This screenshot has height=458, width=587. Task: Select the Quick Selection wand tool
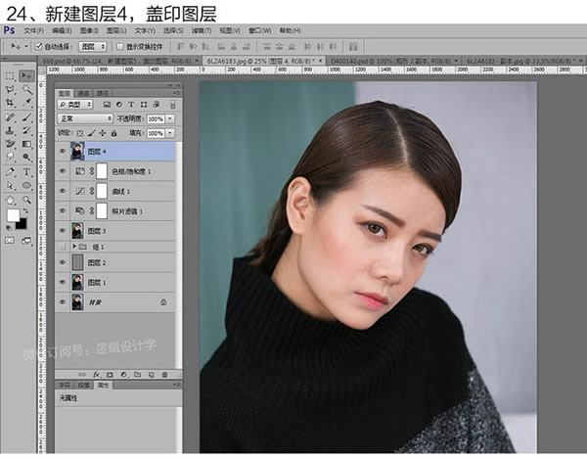point(26,89)
